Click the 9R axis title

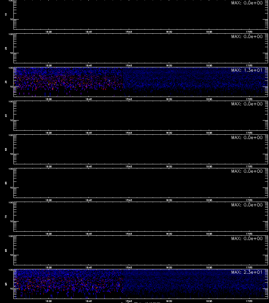(6, 284)
